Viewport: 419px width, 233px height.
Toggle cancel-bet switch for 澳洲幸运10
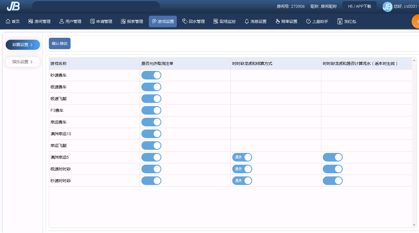(x=151, y=134)
